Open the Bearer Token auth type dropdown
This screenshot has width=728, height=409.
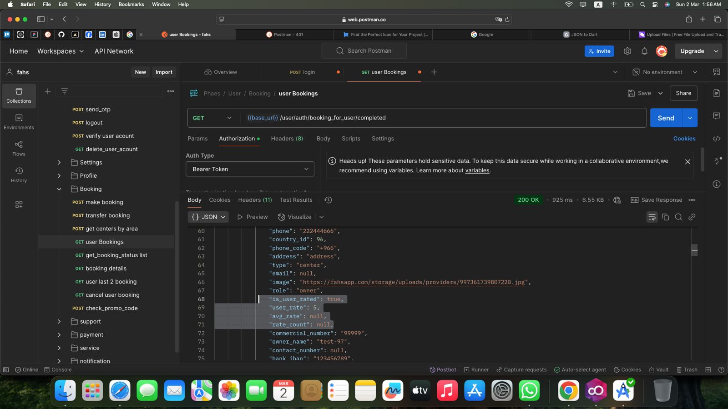coord(250,169)
